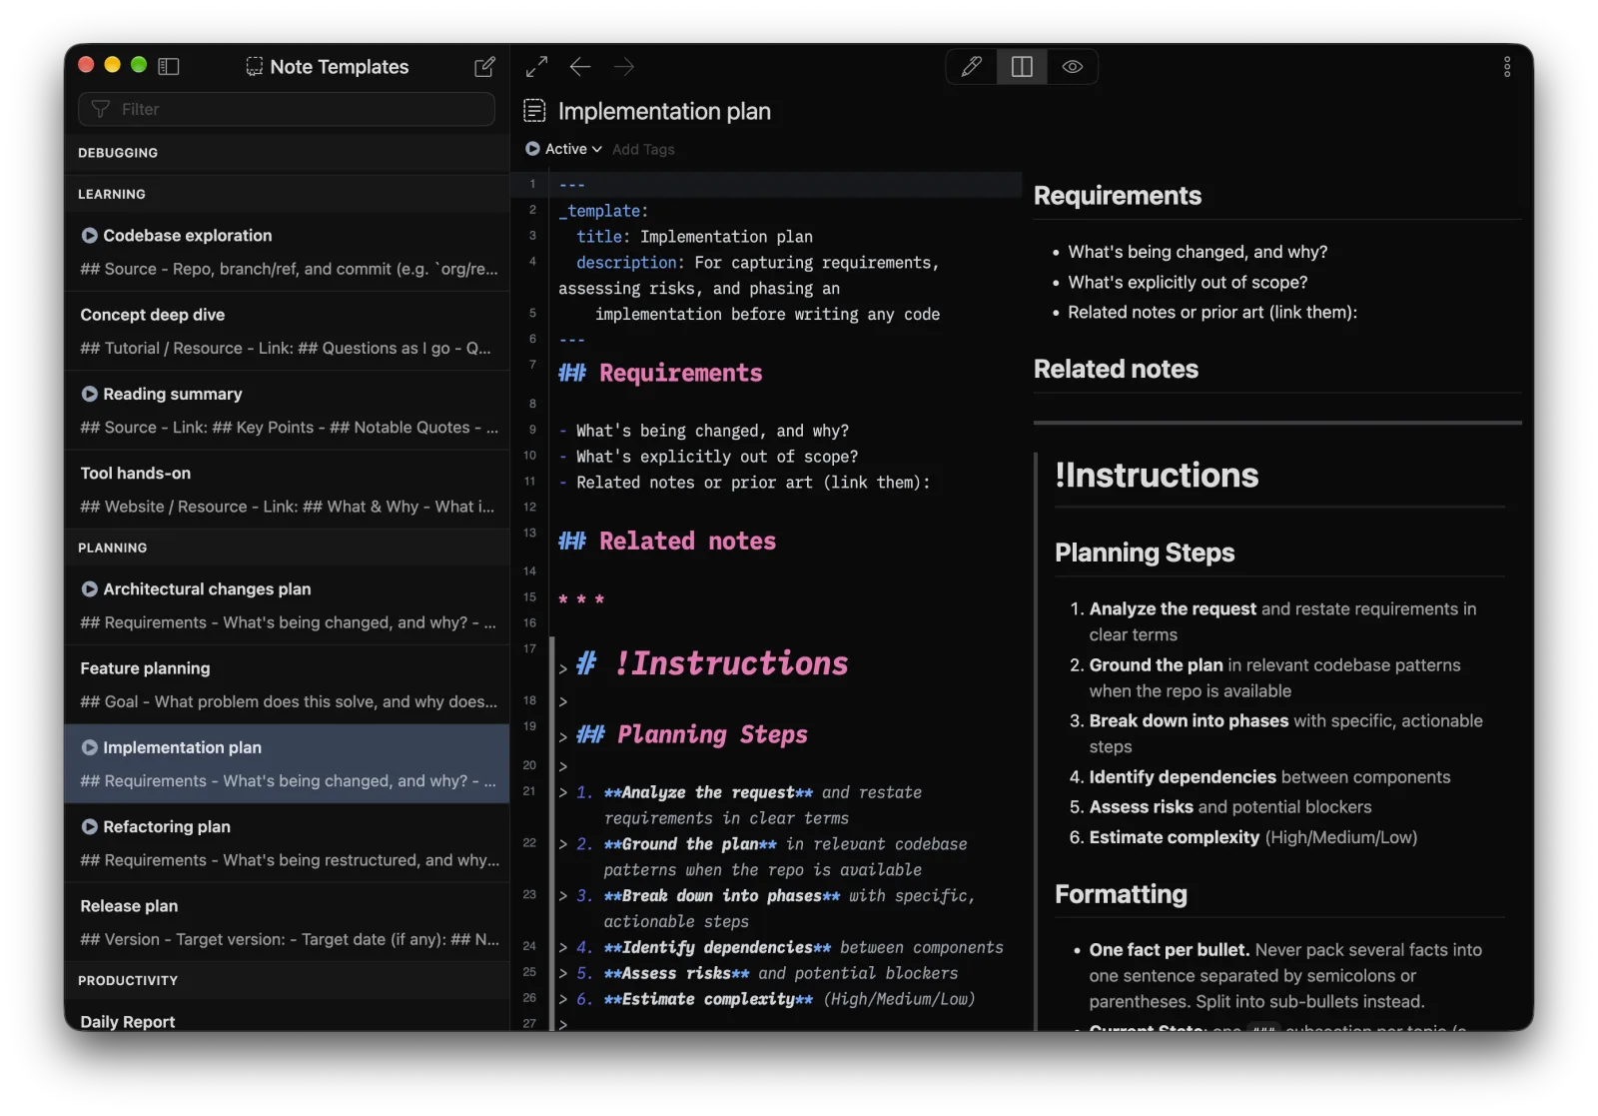
Task: Click 'Estimate complexity' in the preview list
Action: 1174,837
